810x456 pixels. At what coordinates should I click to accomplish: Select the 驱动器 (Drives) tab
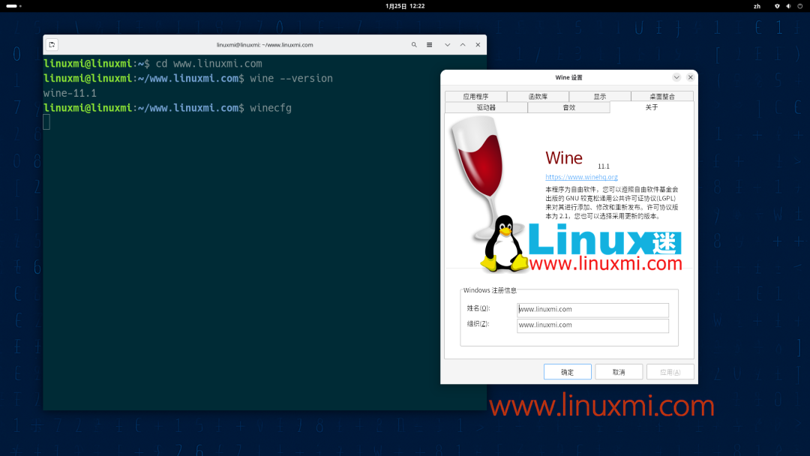tap(486, 107)
